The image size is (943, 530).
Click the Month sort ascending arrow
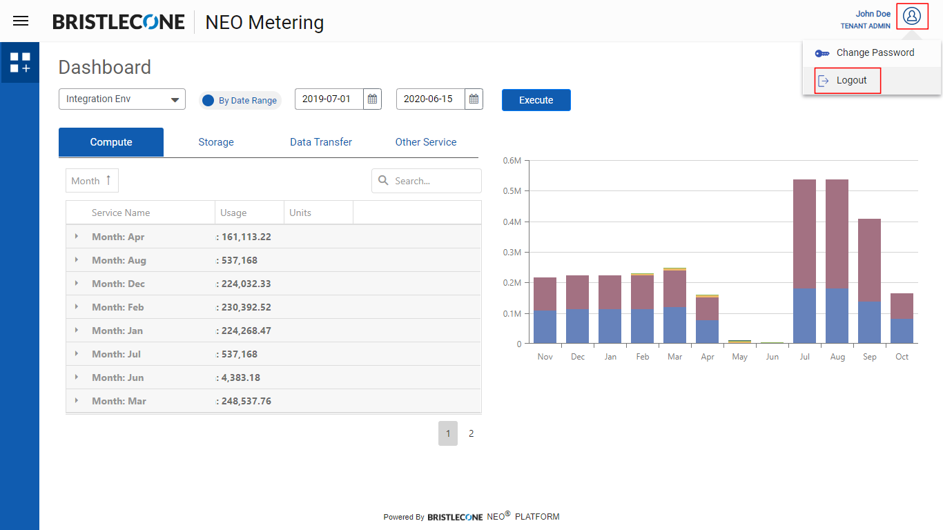pyautogui.click(x=108, y=180)
